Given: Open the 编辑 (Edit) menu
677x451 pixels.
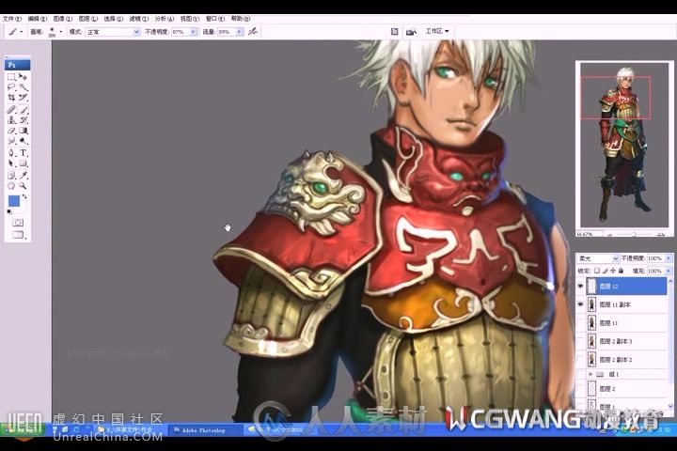Looking at the screenshot, I should pyautogui.click(x=38, y=19).
